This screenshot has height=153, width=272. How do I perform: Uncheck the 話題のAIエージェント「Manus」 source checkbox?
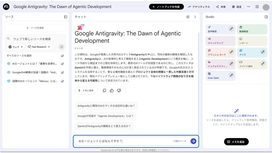62,81
